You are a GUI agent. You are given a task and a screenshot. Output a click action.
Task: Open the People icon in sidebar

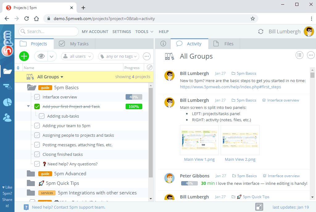(7, 117)
